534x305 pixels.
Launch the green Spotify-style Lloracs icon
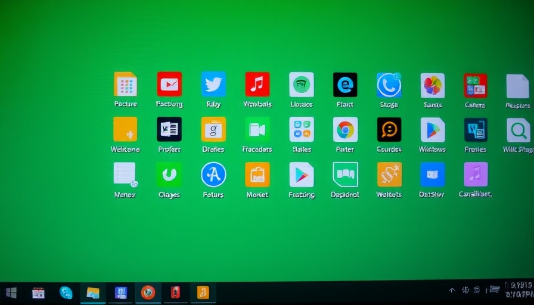click(302, 85)
